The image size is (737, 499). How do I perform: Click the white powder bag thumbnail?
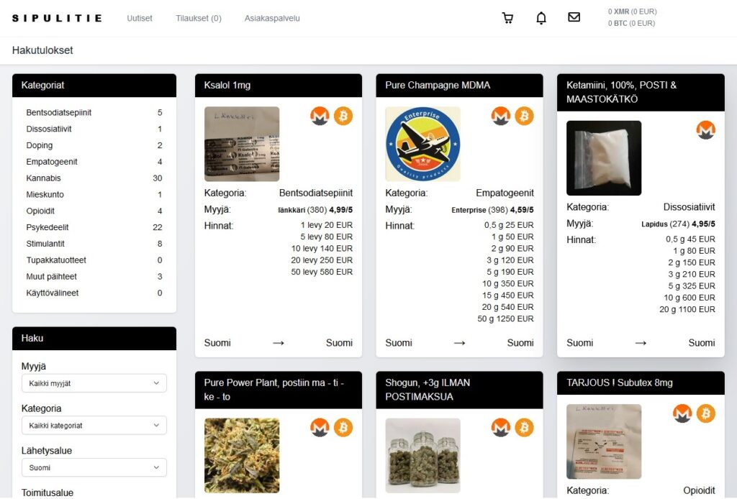click(x=604, y=158)
